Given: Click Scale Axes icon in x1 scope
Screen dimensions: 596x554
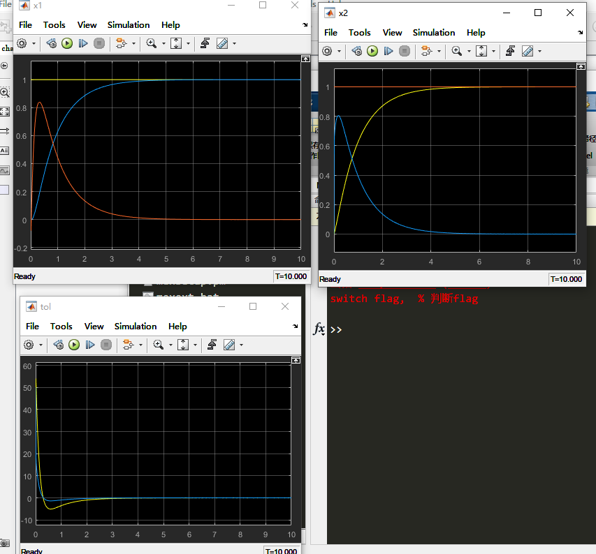Looking at the screenshot, I should pyautogui.click(x=176, y=43).
